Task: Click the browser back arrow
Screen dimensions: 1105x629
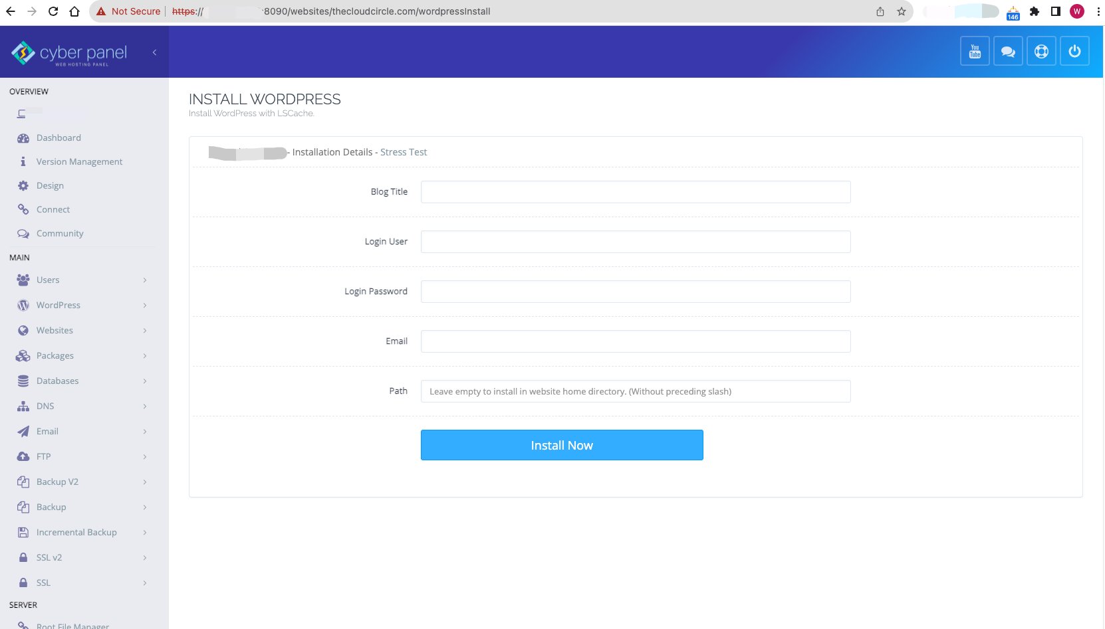Action: pyautogui.click(x=11, y=11)
